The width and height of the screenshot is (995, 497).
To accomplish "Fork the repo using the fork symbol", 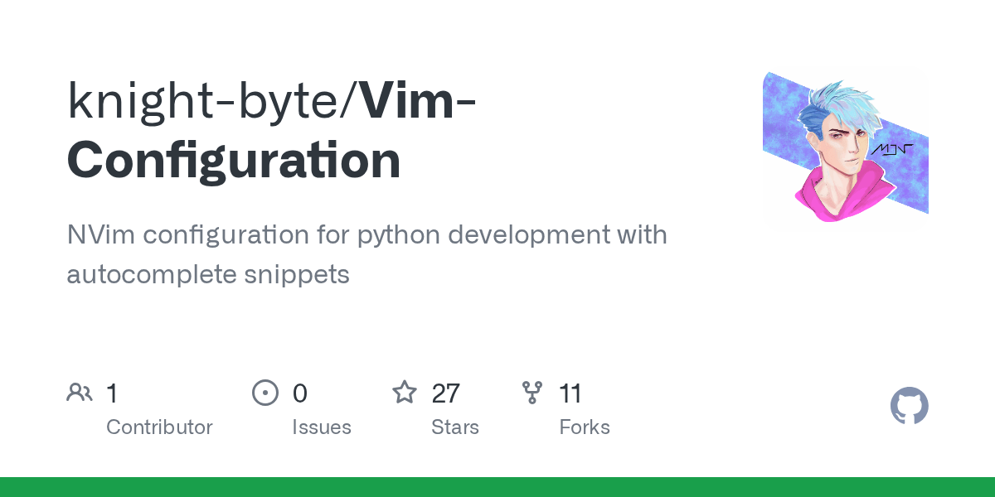I will point(533,391).
